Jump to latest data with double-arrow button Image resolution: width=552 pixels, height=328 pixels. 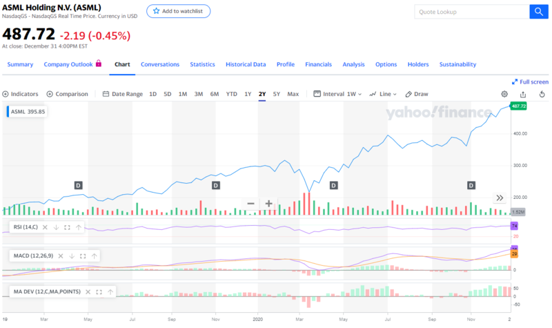[x=500, y=197]
